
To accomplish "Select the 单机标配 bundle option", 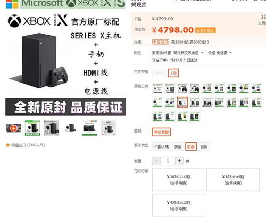I will pyautogui.click(x=161, y=132).
